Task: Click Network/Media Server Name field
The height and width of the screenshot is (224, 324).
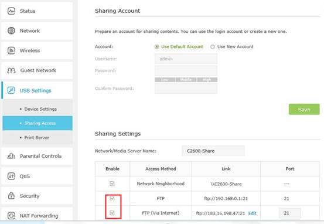Action: point(213,151)
